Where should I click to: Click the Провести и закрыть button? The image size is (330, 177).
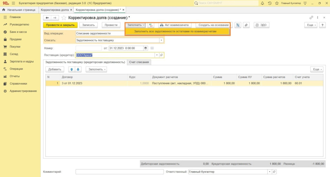[60, 25]
